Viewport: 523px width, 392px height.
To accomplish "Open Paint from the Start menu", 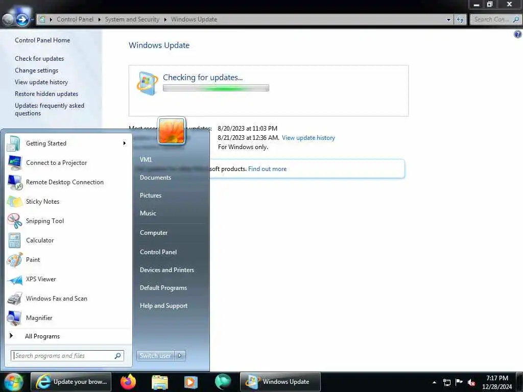I will click(x=68, y=260).
